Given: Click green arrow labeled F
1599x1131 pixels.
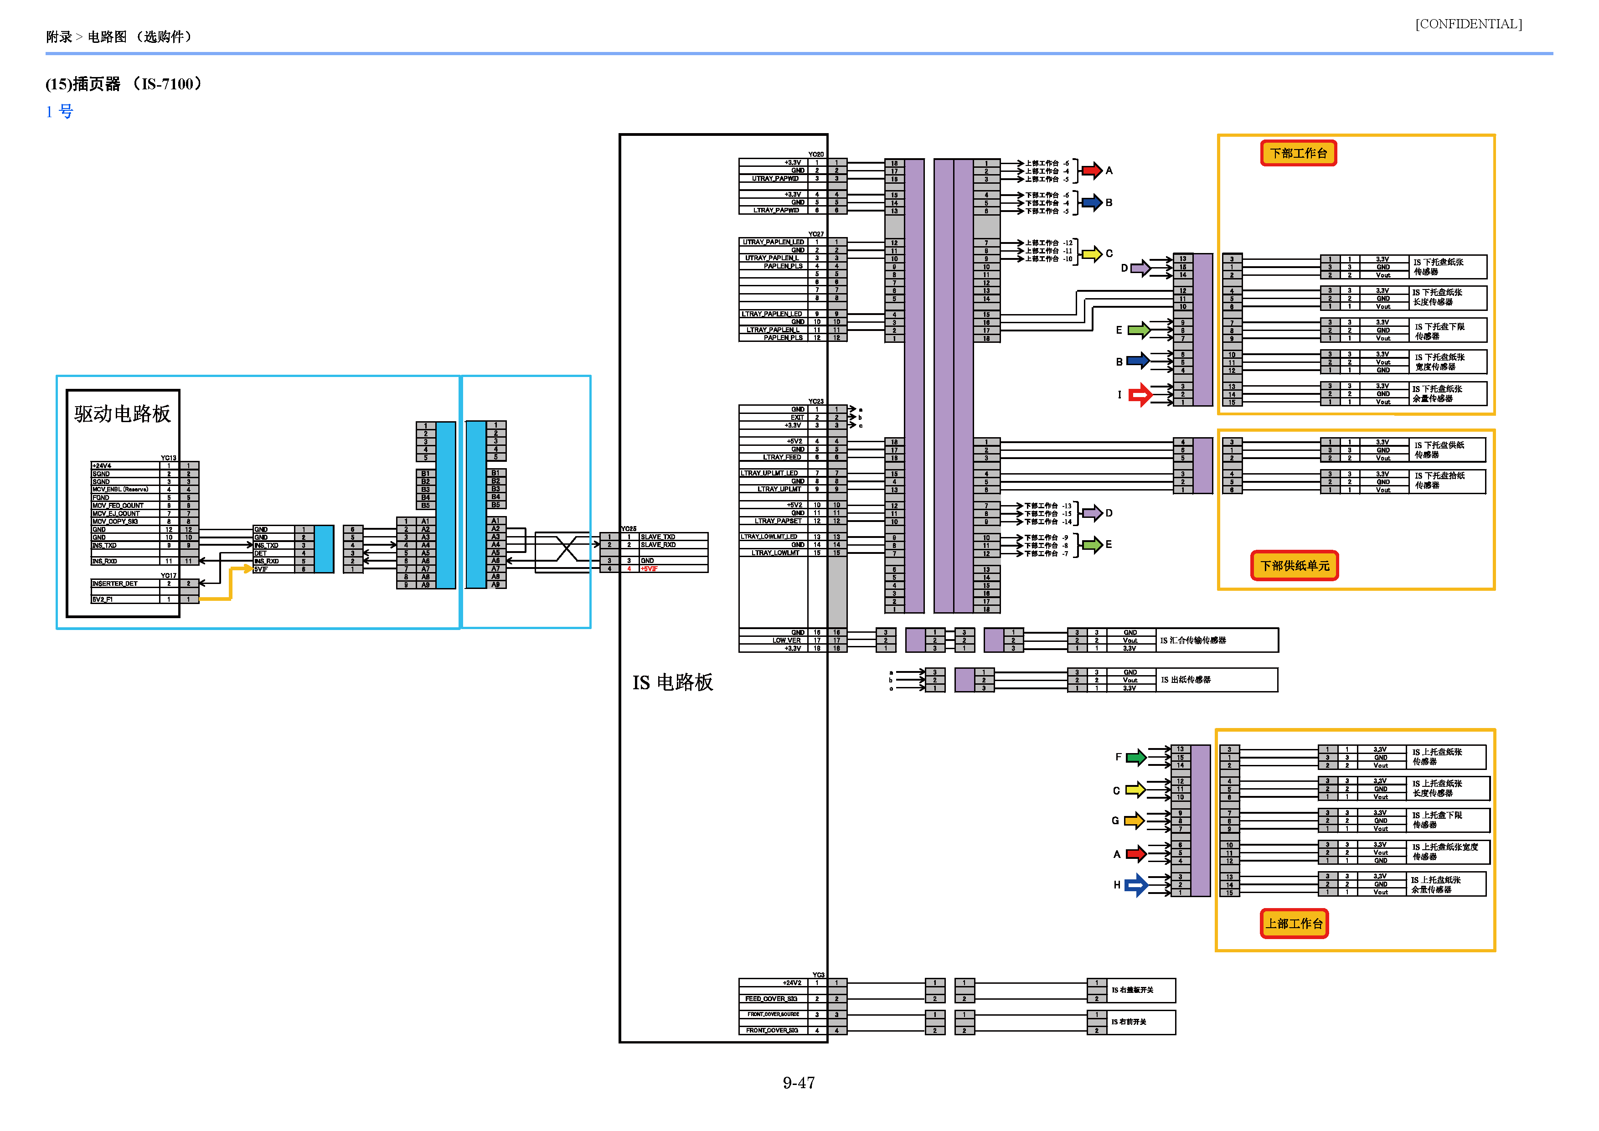Looking at the screenshot, I should 1136,758.
